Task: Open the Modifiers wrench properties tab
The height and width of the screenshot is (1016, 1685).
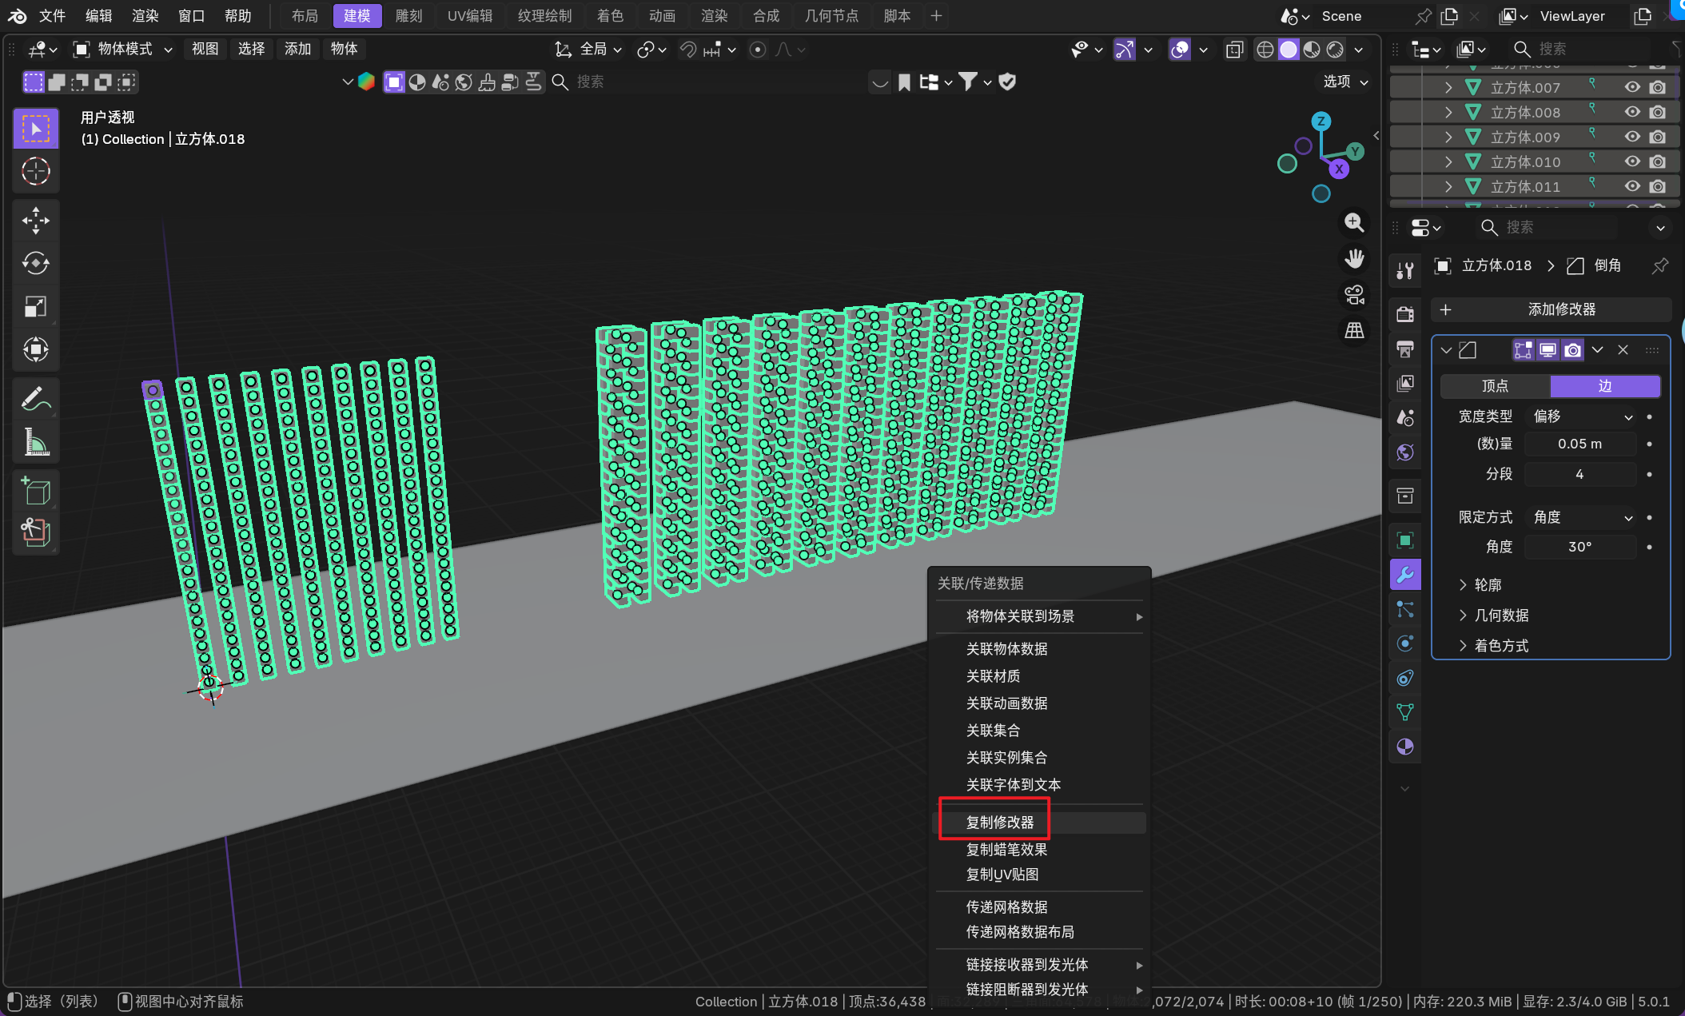Action: tap(1405, 574)
